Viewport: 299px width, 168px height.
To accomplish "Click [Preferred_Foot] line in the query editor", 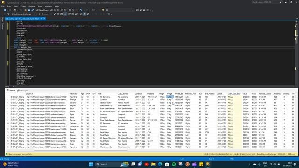I will pyautogui.click(x=25, y=50).
